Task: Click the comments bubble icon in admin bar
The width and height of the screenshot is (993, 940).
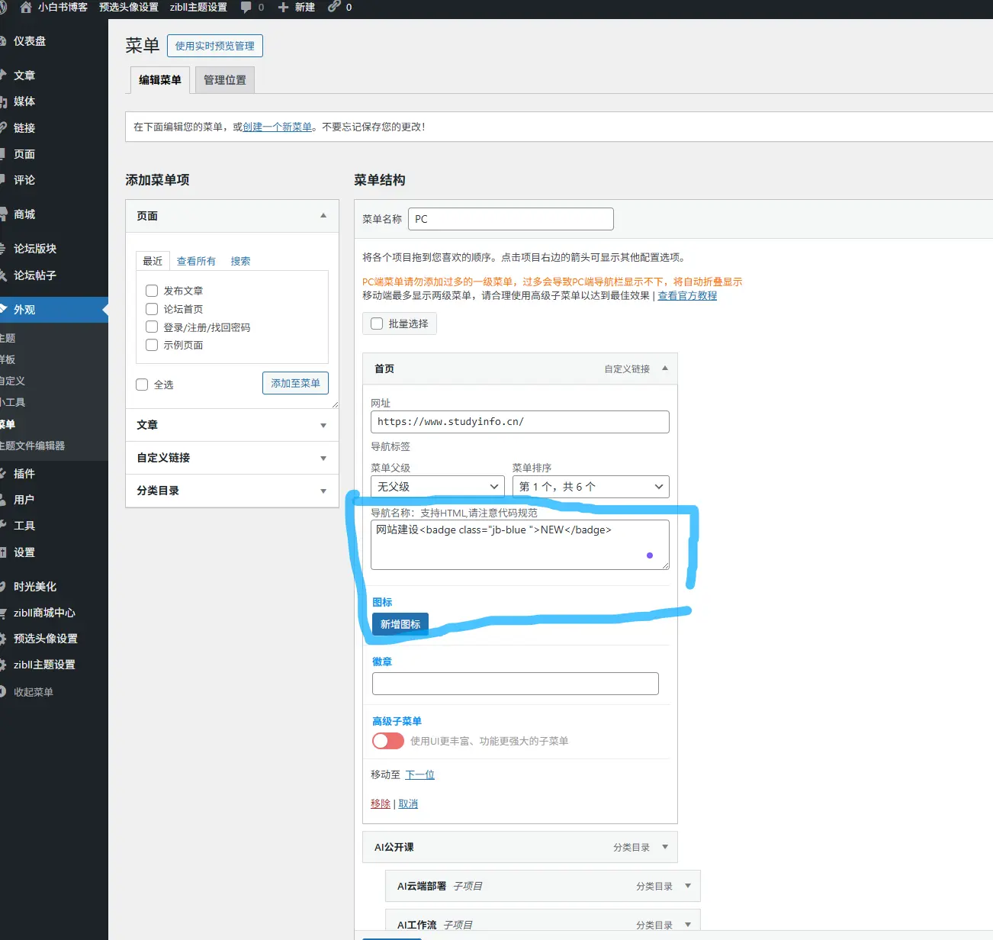Action: click(x=246, y=7)
